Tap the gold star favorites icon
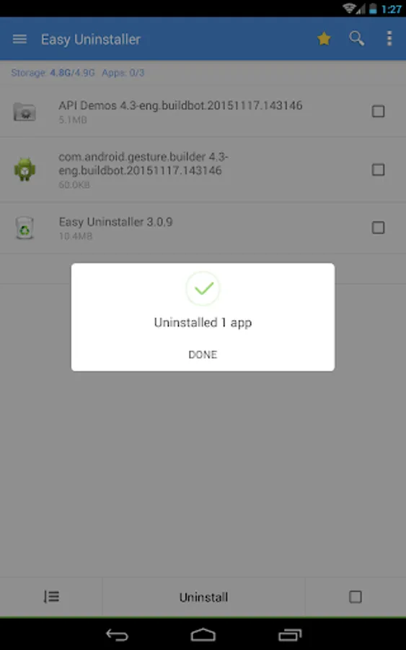 [x=324, y=38]
